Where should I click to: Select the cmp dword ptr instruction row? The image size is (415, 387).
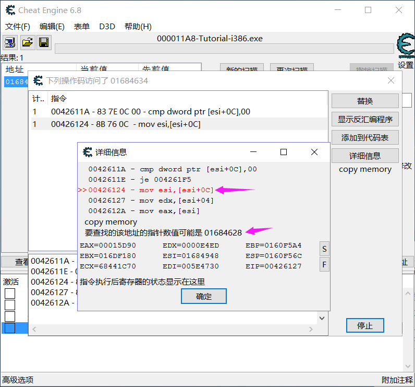click(x=179, y=111)
